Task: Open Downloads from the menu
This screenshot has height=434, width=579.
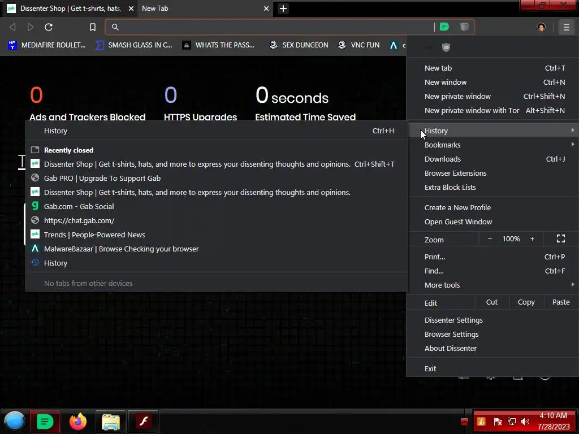Action: tap(493, 159)
